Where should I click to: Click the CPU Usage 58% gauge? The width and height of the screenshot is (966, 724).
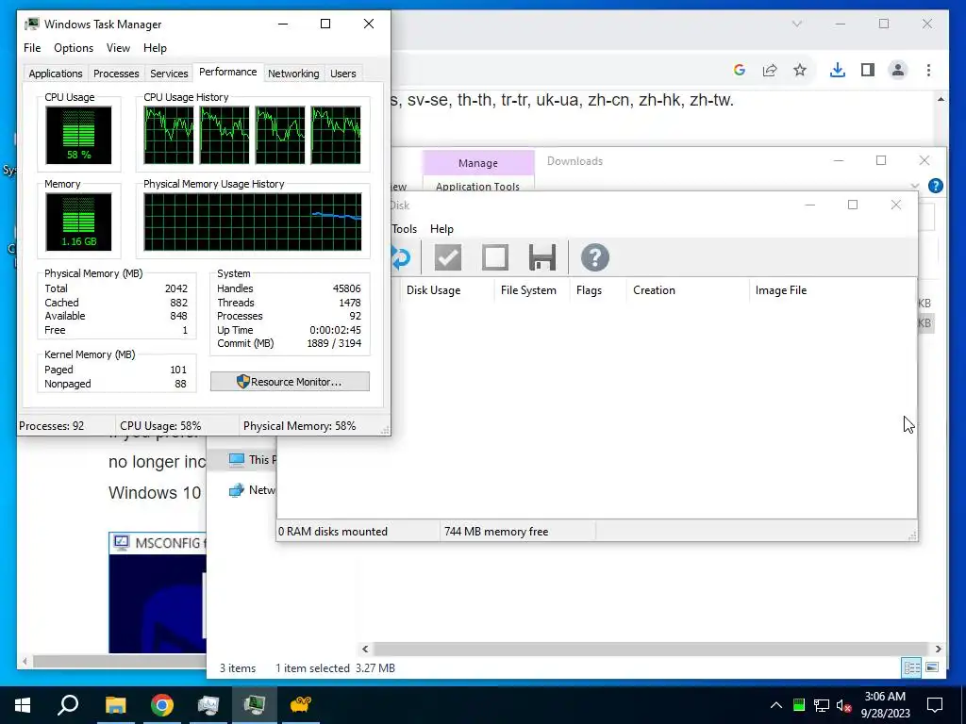[78, 135]
